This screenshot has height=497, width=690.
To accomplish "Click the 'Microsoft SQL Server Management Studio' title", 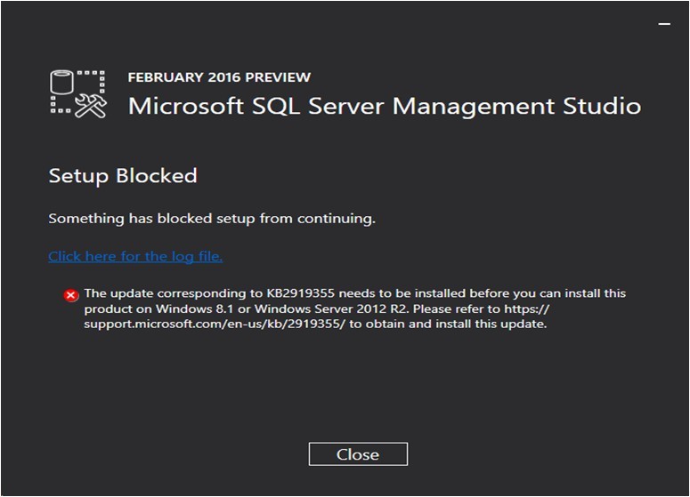I will [x=385, y=107].
